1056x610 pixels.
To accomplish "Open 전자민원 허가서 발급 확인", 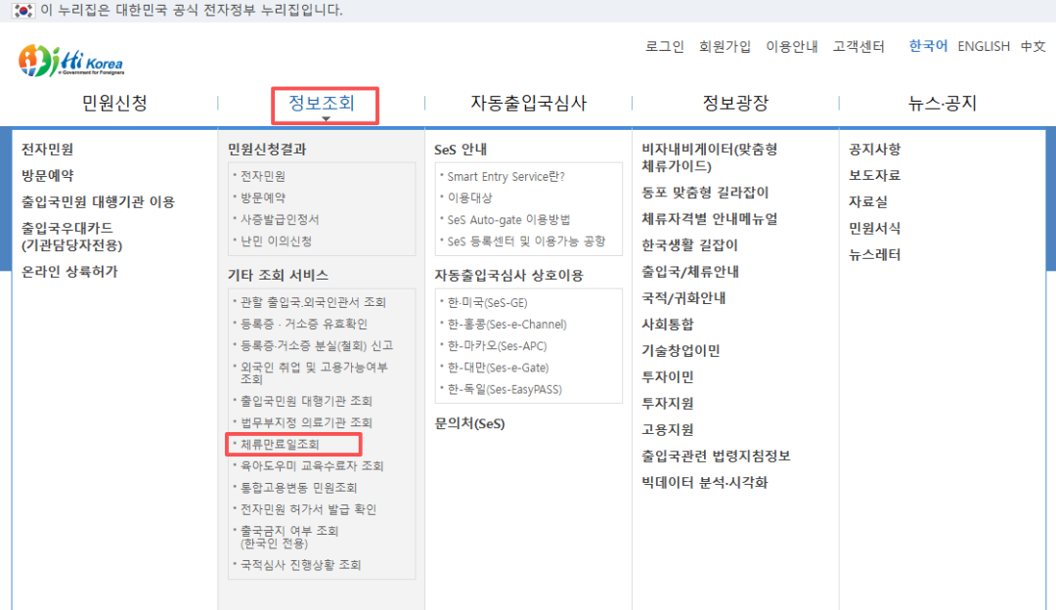I will tap(308, 509).
